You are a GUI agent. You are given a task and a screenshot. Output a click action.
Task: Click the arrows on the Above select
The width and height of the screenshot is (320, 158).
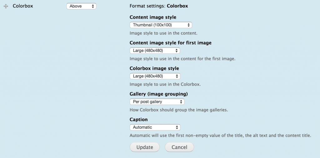[x=93, y=6]
